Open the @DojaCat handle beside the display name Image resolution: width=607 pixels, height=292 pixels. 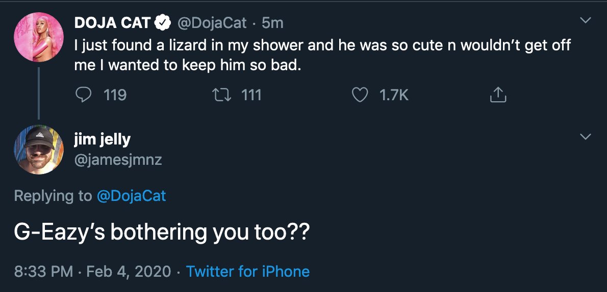[x=211, y=22]
